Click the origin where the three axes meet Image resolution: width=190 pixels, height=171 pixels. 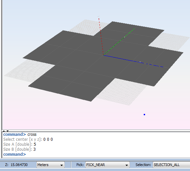click(x=103, y=55)
